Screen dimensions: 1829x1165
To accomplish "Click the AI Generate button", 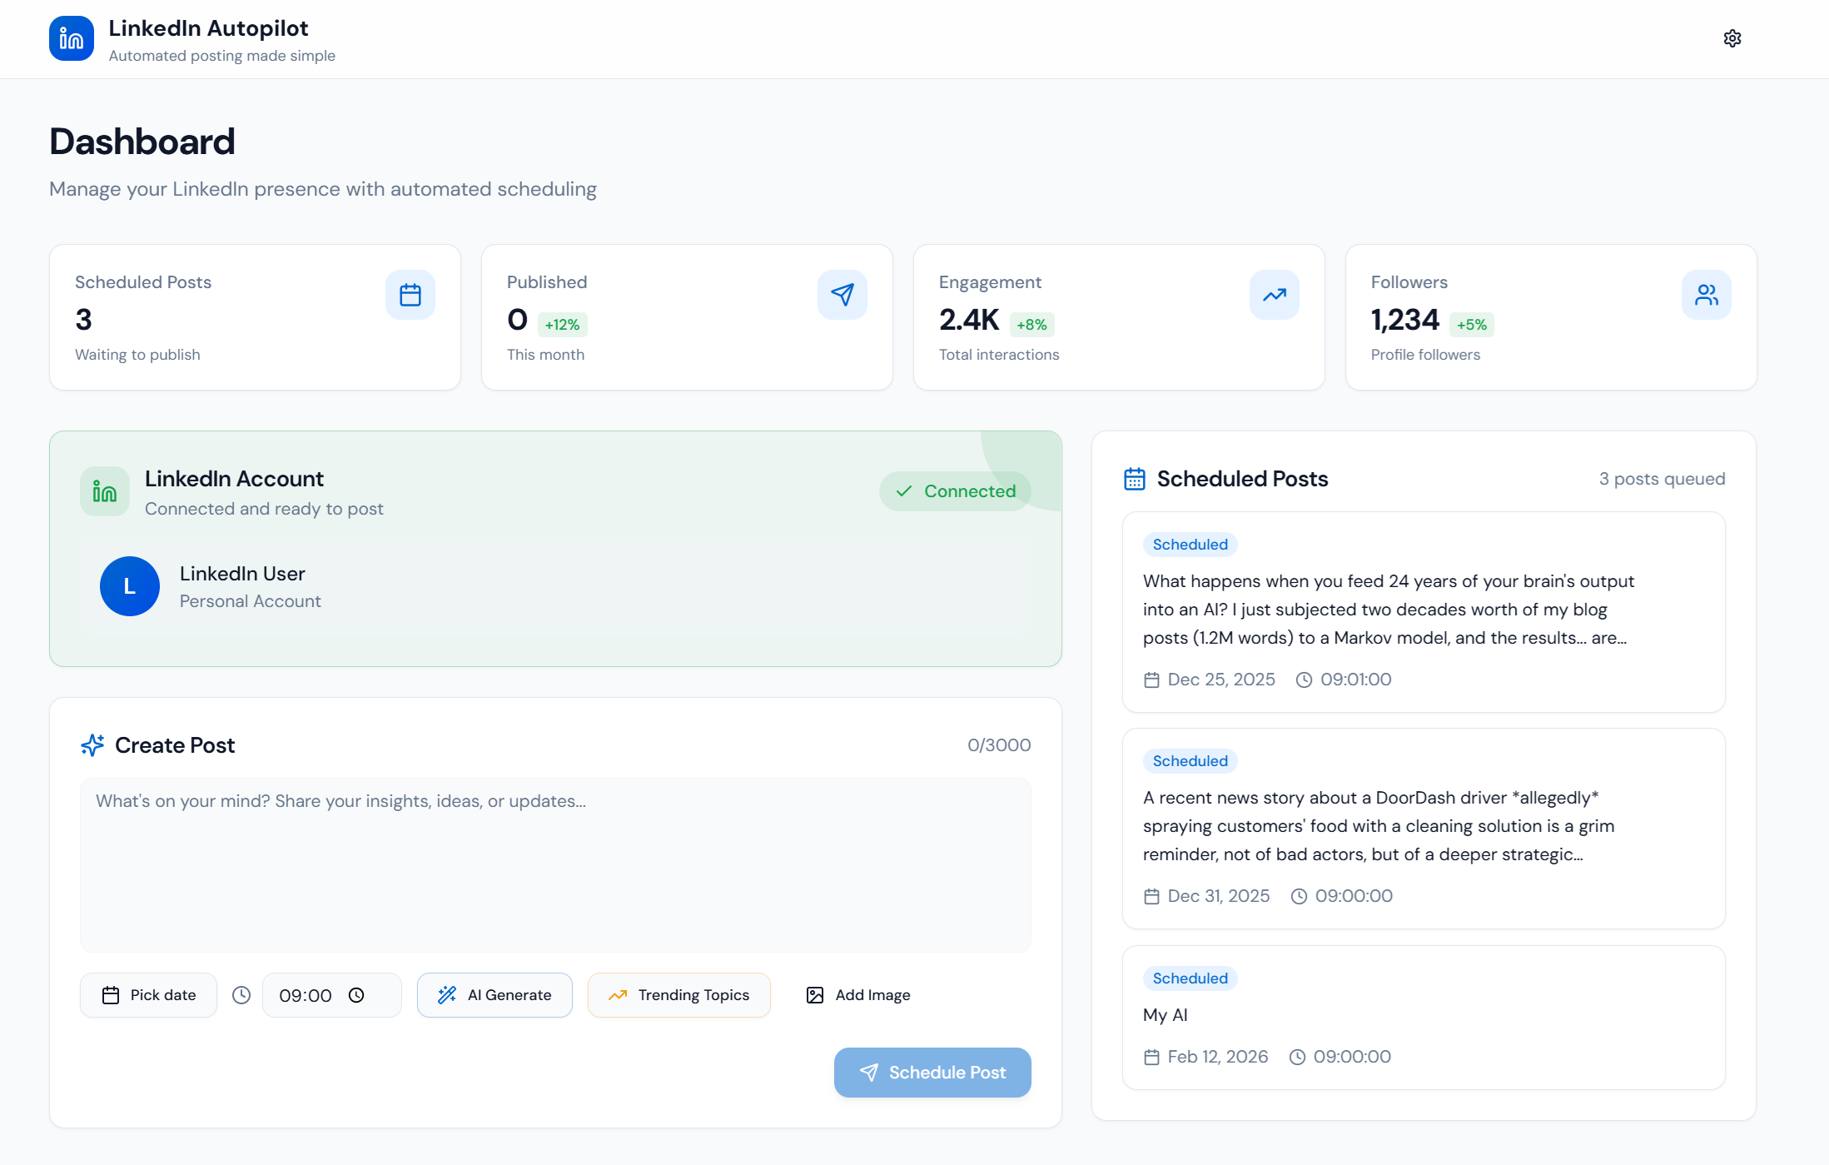I will click(x=495, y=995).
